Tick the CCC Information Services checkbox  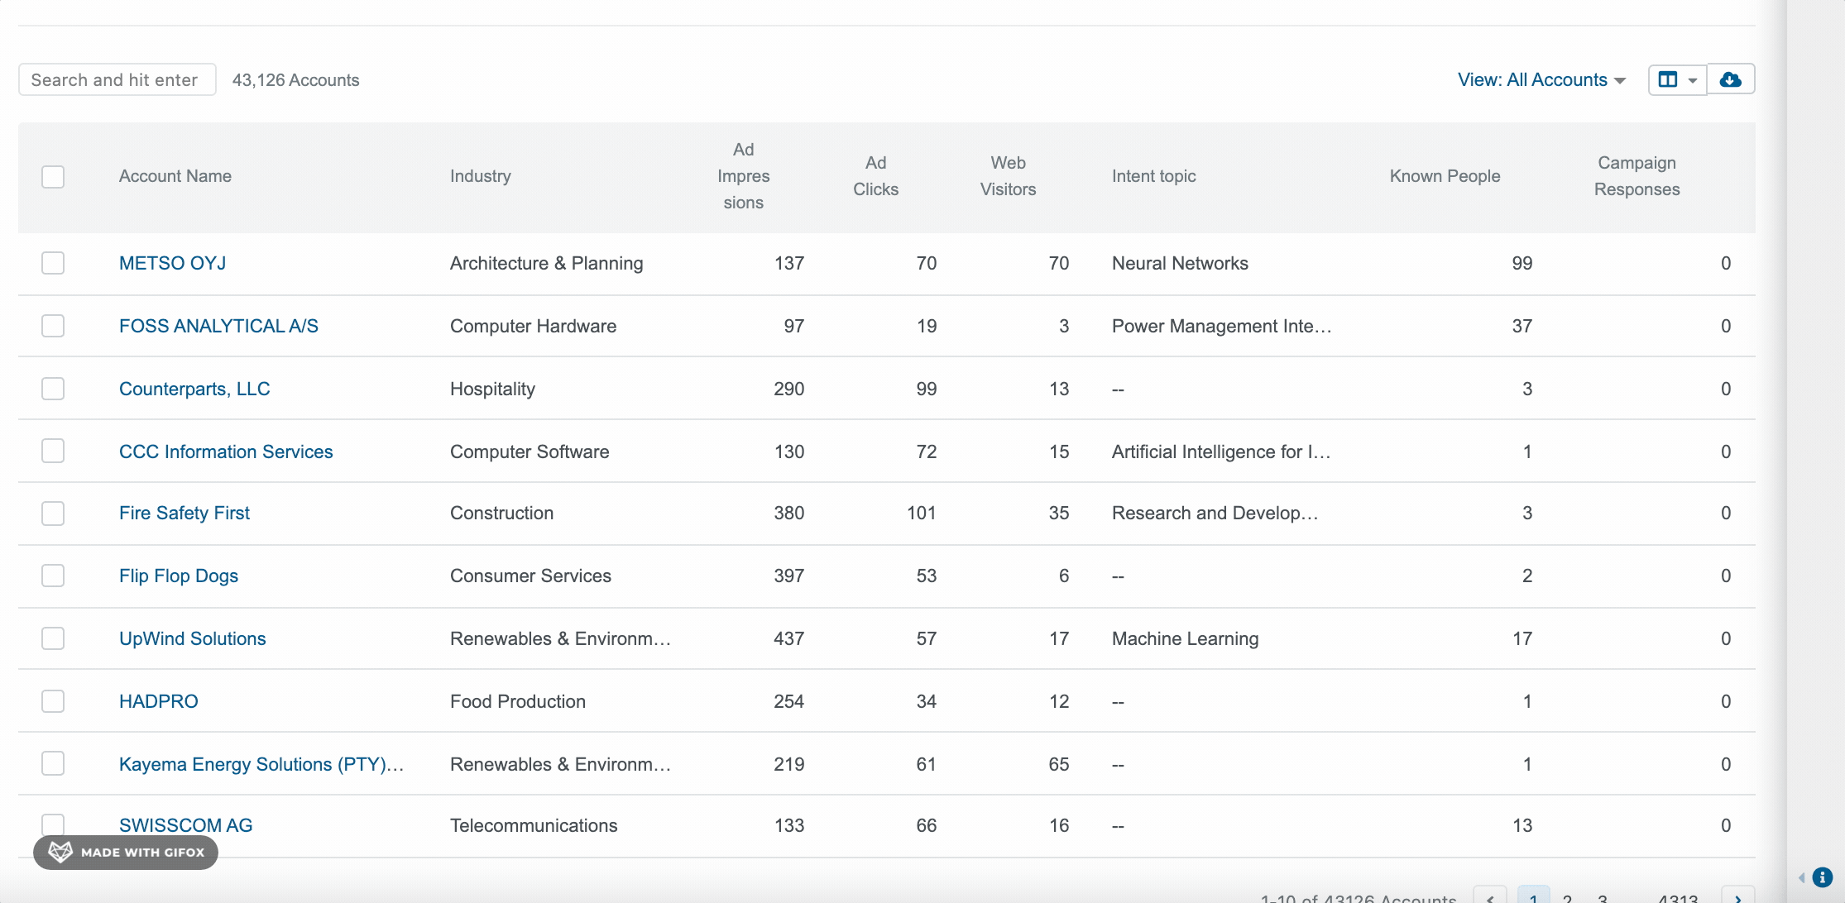tap(53, 451)
